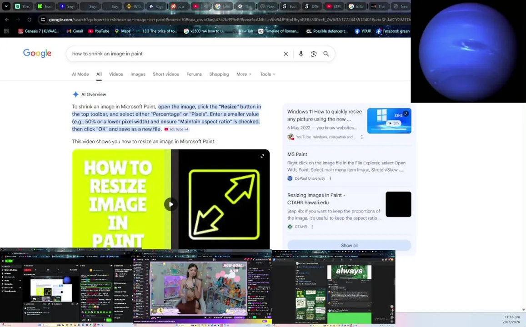
Task: Open Genesis 7 KJVAAE bookmark
Action: pos(39,31)
